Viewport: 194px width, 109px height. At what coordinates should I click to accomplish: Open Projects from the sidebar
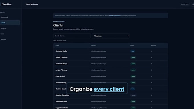[x=3, y=28]
